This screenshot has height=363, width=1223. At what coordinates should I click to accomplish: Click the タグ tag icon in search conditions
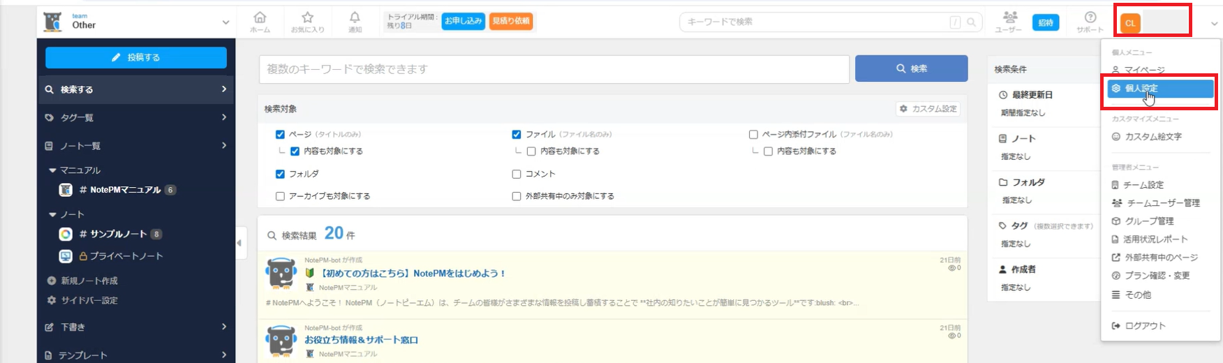tap(1003, 225)
